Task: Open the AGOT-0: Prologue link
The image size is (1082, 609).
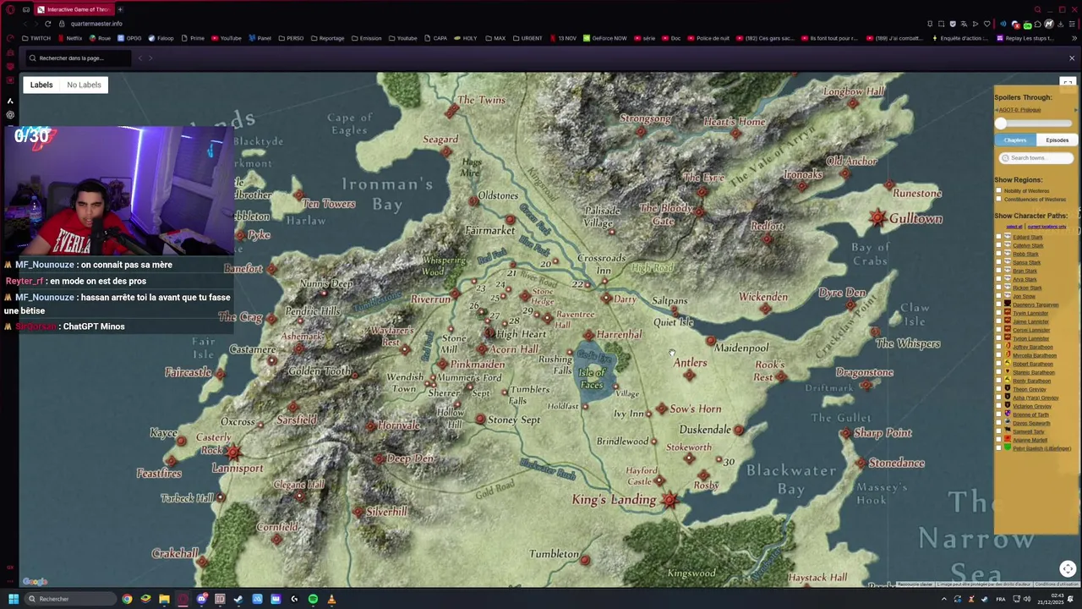Action: click(1019, 110)
